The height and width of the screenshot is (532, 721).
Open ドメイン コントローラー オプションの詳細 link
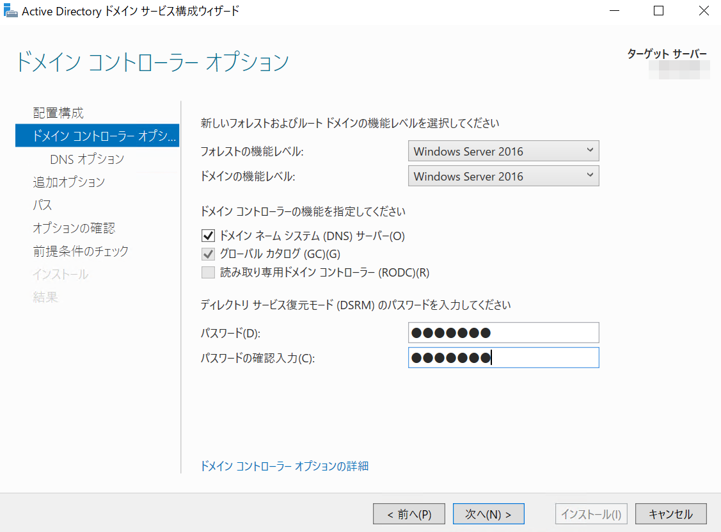pos(285,466)
